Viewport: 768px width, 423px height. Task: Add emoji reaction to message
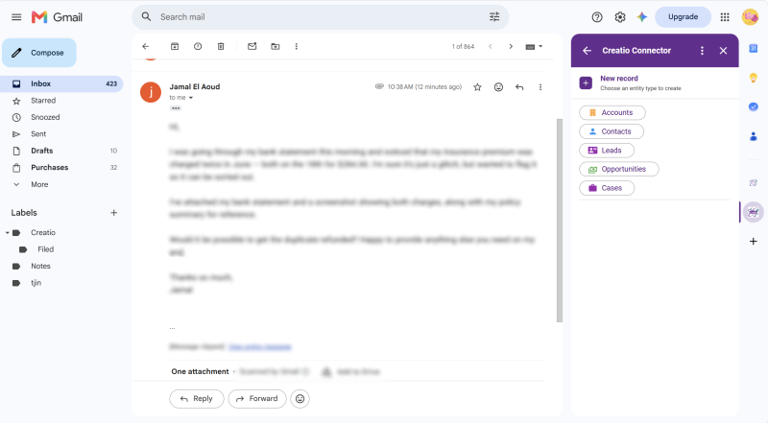(x=498, y=87)
